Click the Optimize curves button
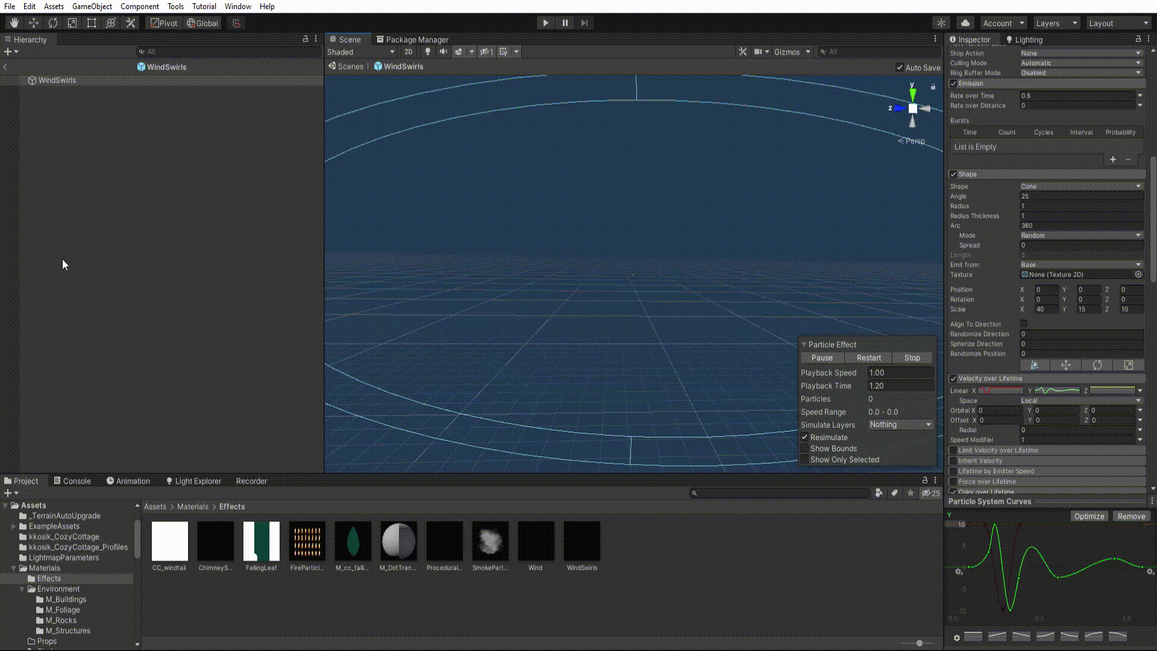Screen dimensions: 1157x651 click(1089, 517)
